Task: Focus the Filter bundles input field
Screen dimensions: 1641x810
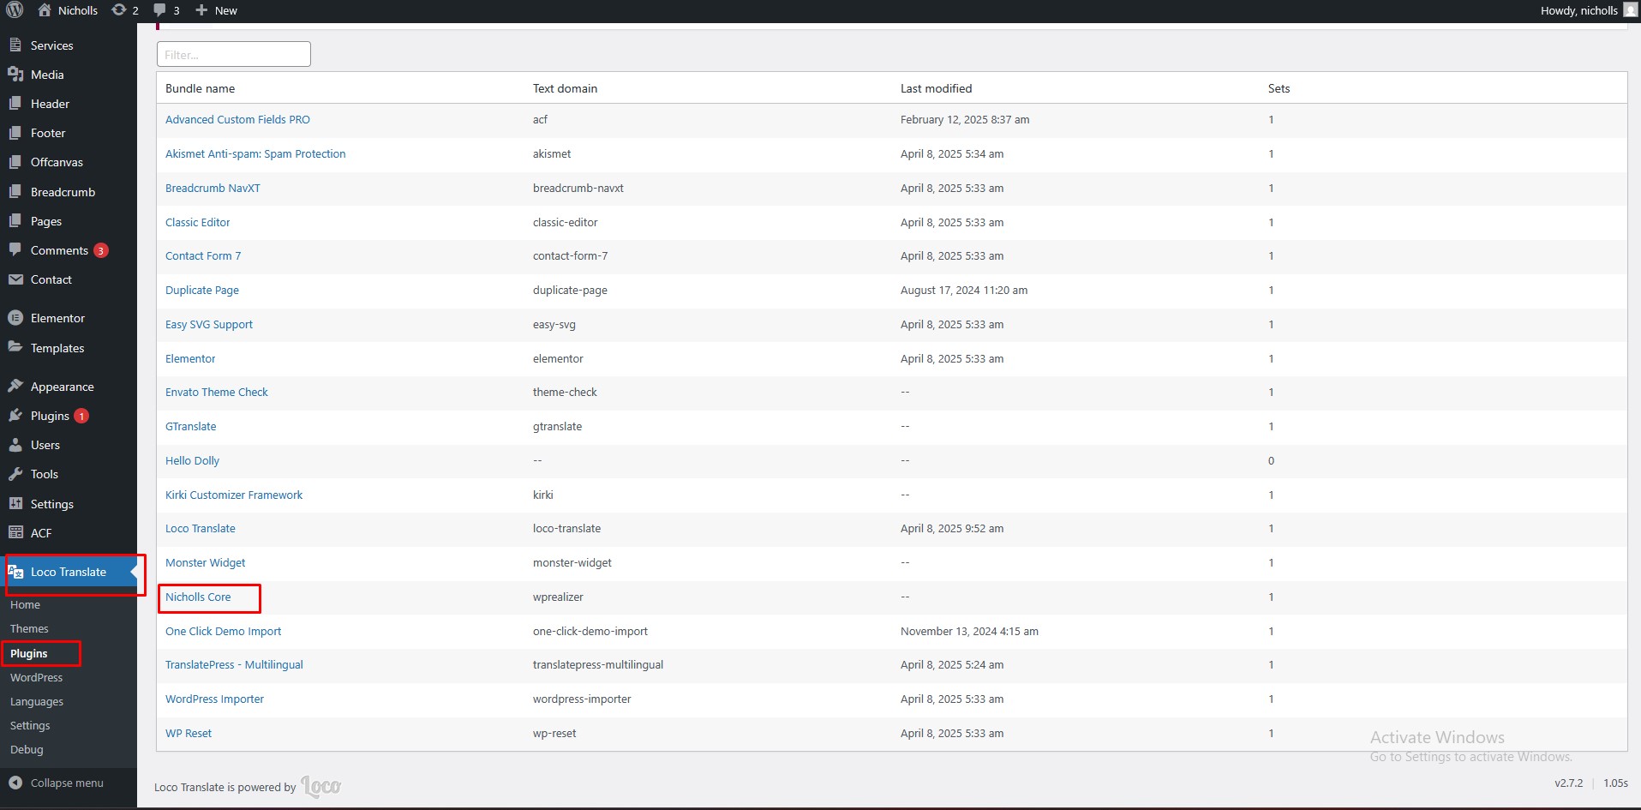Action: pos(234,54)
